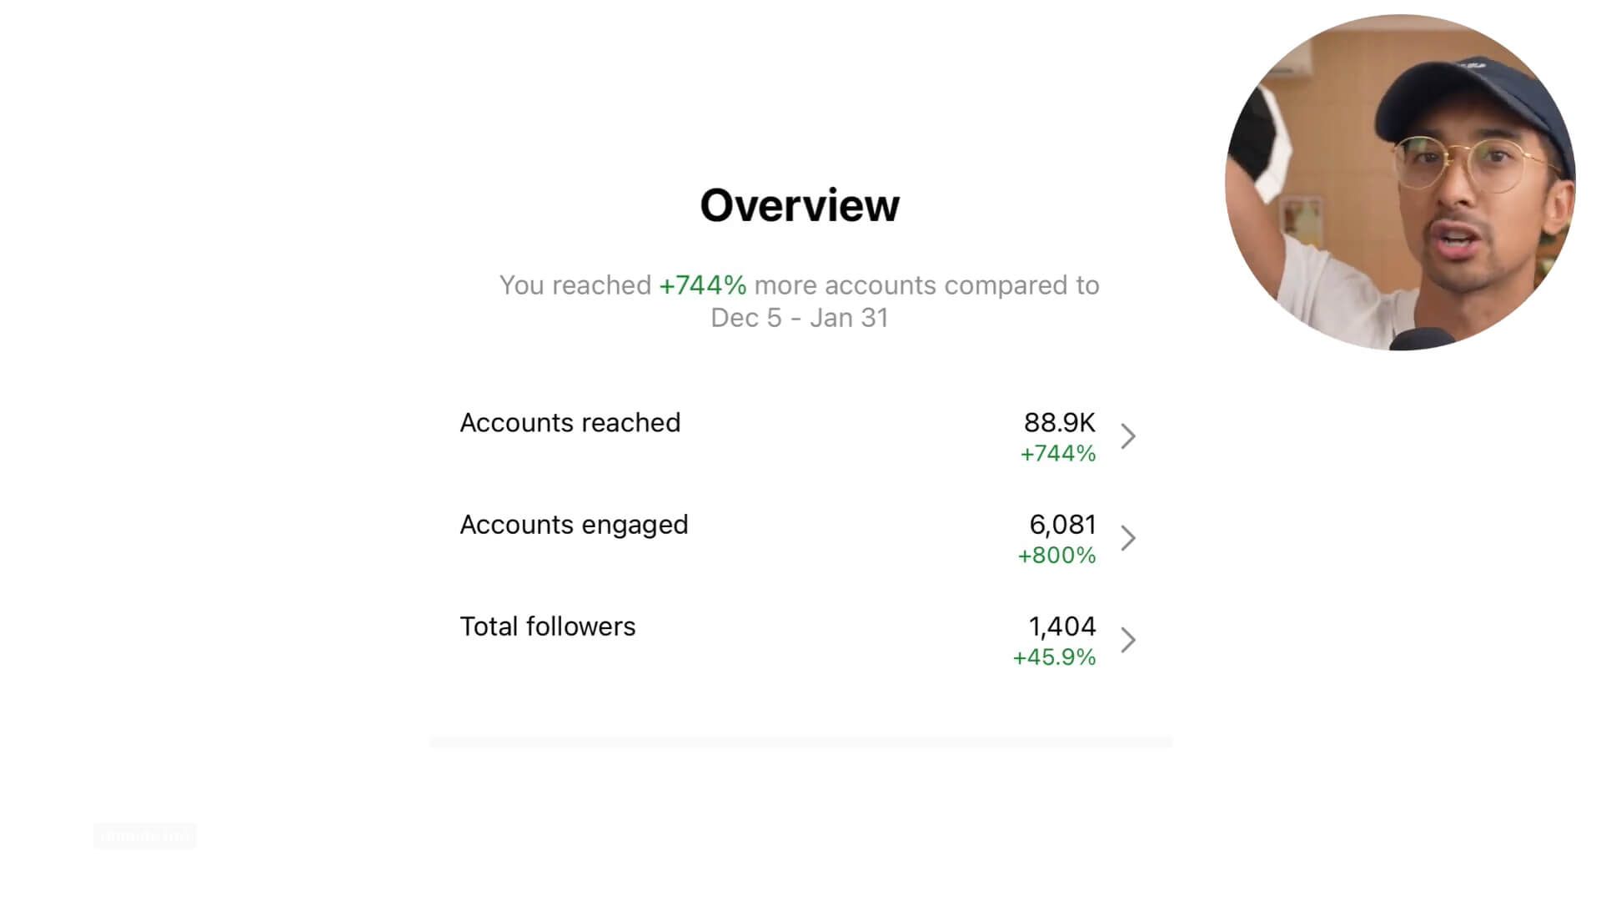Click +744% under the 88.9K value
Screen dimensions: 1601x901
pos(1057,454)
